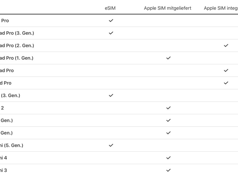Click the integrated SIM checkmark in "d Pro" row
This screenshot has width=238, height=178.
coord(226,83)
